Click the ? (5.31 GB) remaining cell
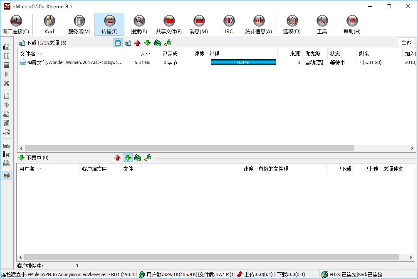Image resolution: width=418 pixels, height=279 pixels. [370, 62]
